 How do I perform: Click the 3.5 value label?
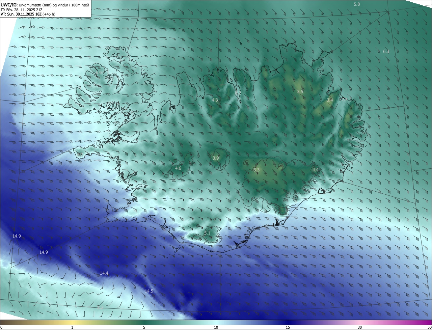click(x=300, y=91)
